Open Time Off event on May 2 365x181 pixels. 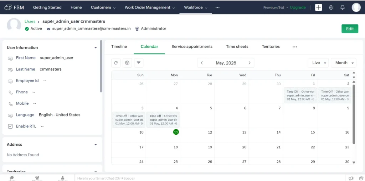(334, 95)
